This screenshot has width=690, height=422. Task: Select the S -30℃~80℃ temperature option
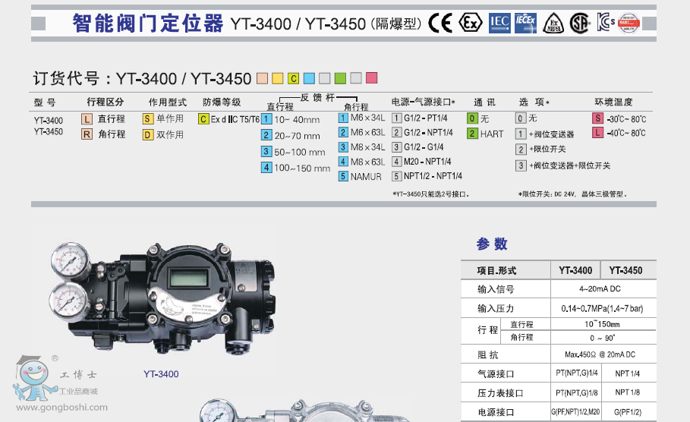pyautogui.click(x=619, y=118)
